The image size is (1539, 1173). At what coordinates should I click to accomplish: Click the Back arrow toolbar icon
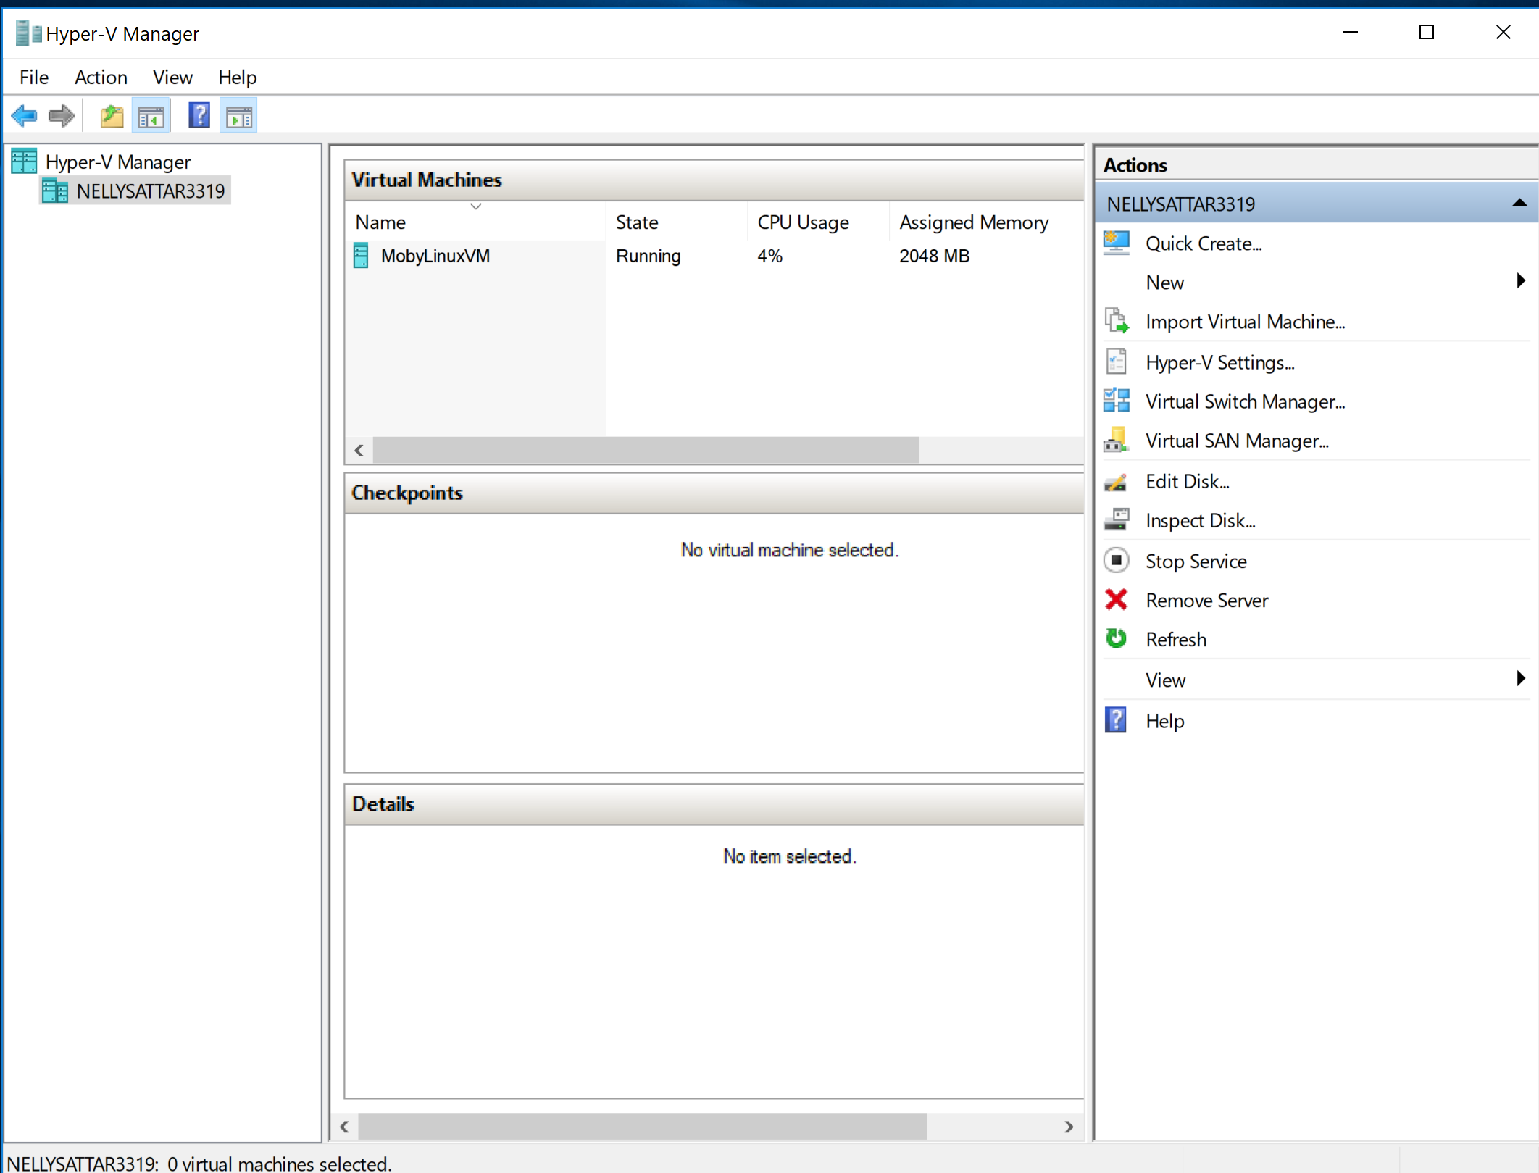coord(24,116)
